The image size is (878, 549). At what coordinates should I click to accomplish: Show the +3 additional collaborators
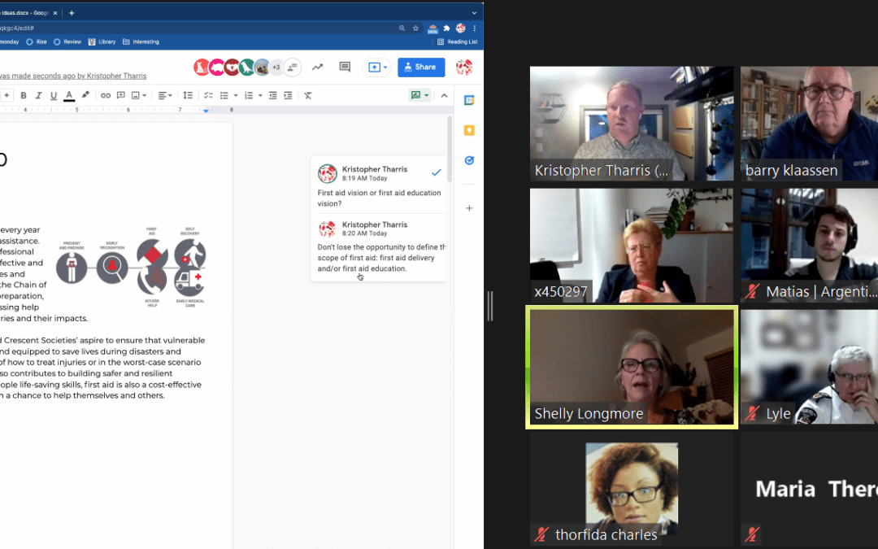point(276,68)
